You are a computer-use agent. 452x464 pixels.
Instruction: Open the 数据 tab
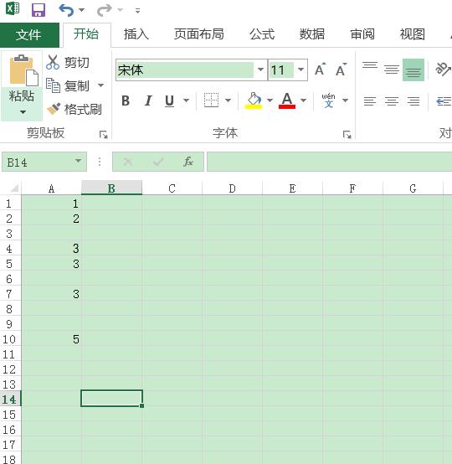point(312,34)
